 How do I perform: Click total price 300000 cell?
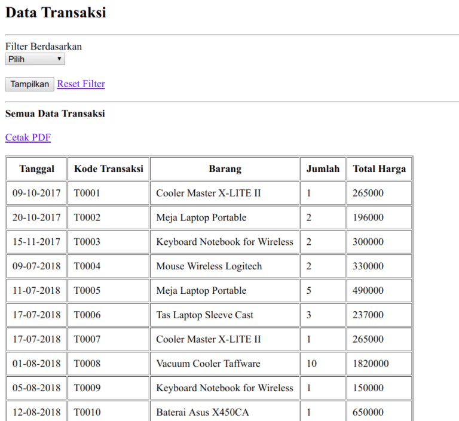pyautogui.click(x=379, y=242)
